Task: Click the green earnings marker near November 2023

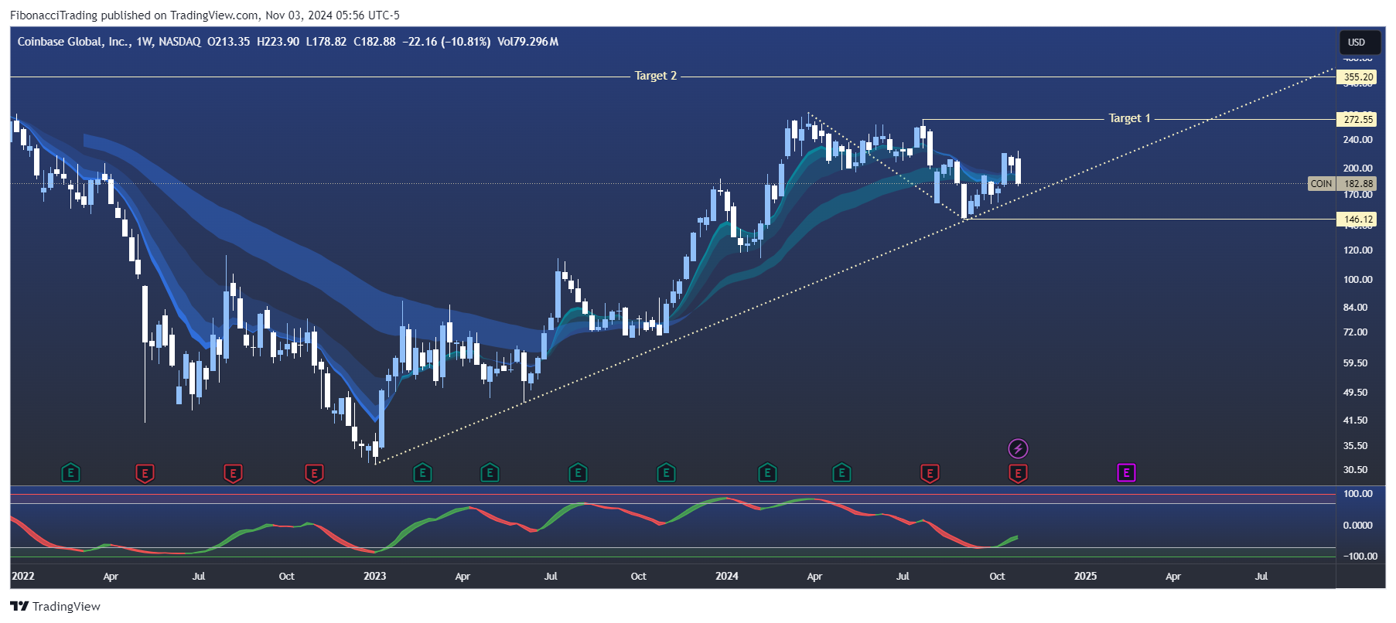Action: (666, 472)
